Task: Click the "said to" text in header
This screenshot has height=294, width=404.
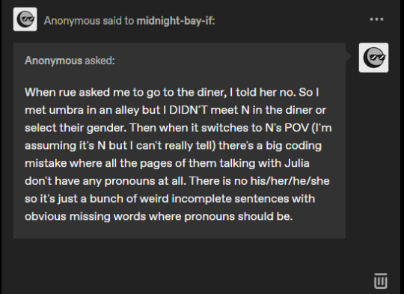Action: pos(118,21)
